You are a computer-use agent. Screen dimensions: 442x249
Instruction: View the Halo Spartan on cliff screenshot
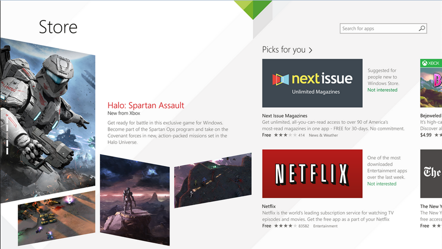[x=134, y=200]
